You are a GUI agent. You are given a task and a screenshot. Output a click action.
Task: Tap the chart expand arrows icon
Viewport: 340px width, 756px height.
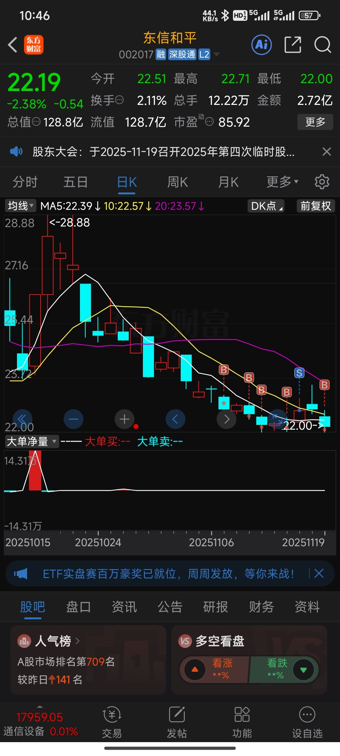point(277,419)
